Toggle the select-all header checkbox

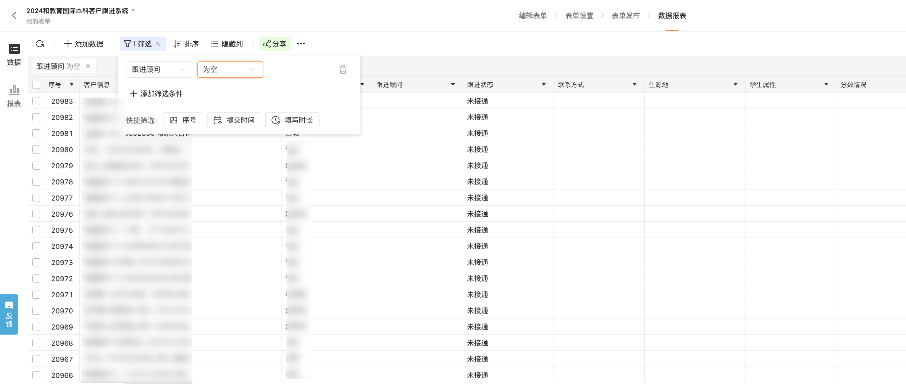point(36,85)
